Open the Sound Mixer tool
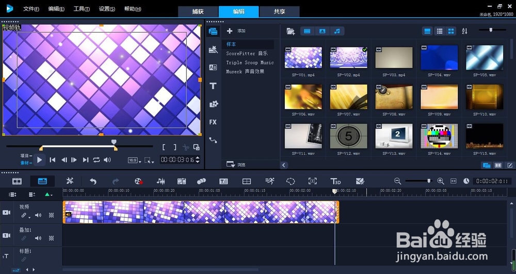The image size is (516, 274). (160, 181)
